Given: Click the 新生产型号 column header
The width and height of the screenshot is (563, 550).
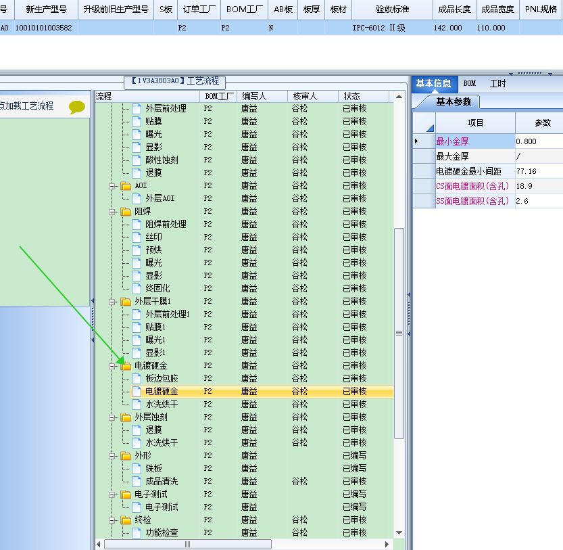Looking at the screenshot, I should (x=47, y=9).
